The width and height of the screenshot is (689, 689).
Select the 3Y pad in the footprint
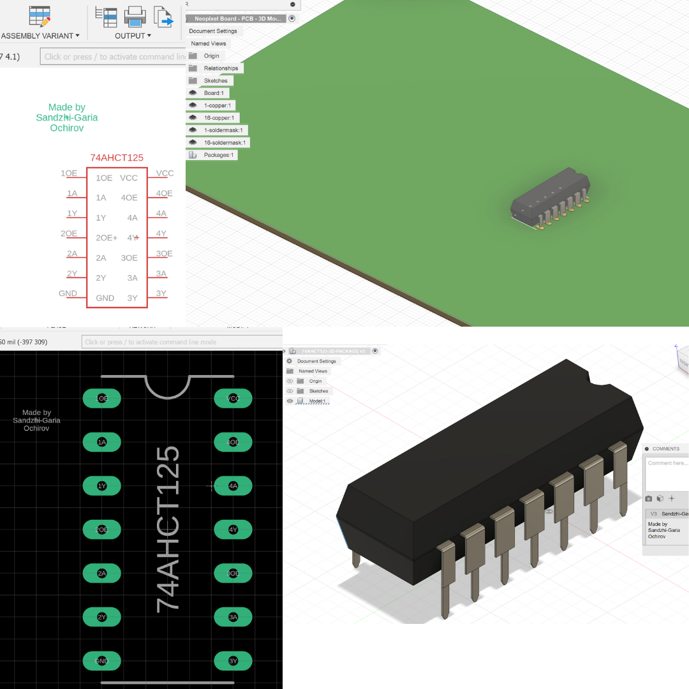coord(233,661)
